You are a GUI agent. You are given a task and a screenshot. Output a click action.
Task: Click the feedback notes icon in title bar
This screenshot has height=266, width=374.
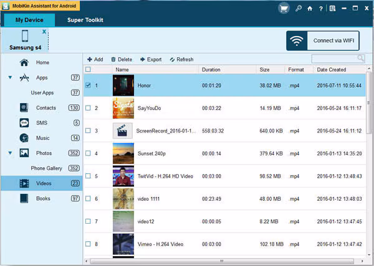point(332,9)
